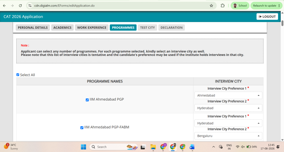Click INTERVIEW CITY column header

pyautogui.click(x=228, y=81)
